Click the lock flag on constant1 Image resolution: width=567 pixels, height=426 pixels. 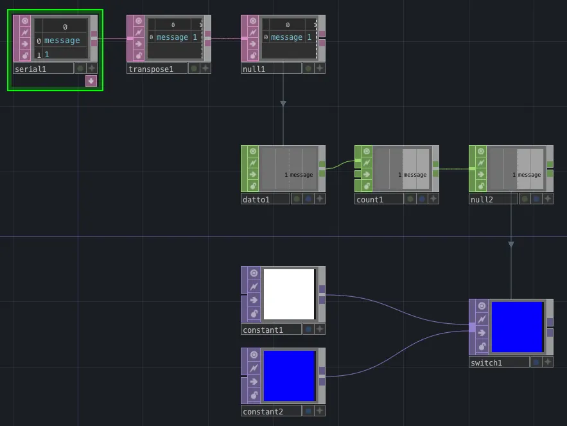254,314
